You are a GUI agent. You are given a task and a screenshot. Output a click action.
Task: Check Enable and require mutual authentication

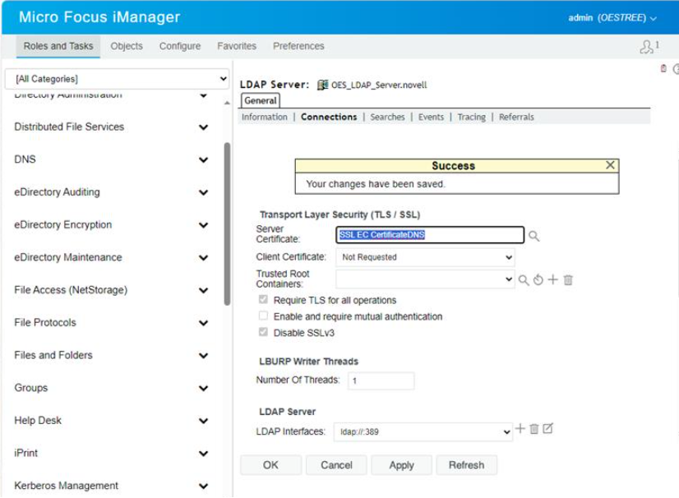(263, 316)
